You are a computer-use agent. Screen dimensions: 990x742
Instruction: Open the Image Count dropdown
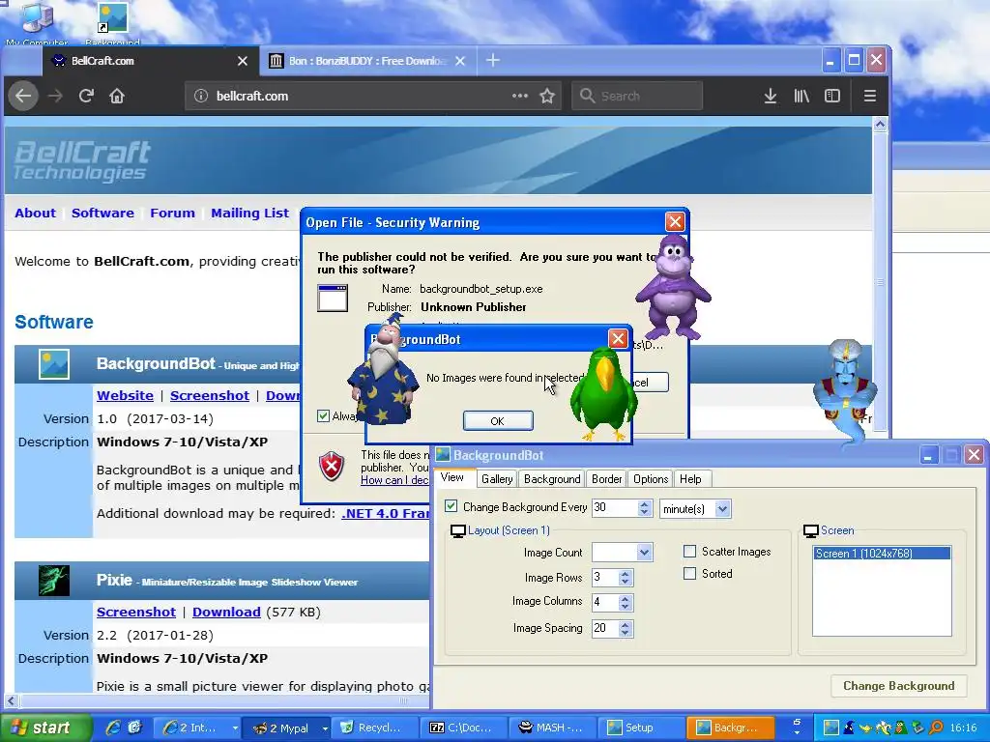(643, 553)
